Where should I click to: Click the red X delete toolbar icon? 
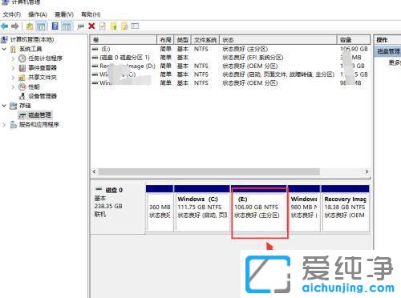click(91, 26)
